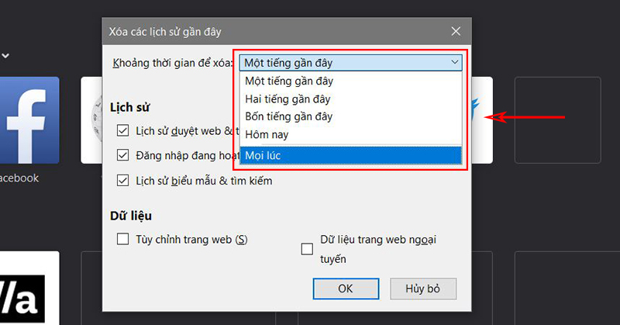Select 'Mọi lúc' in the dropdown list
The width and height of the screenshot is (620, 325).
[350, 156]
